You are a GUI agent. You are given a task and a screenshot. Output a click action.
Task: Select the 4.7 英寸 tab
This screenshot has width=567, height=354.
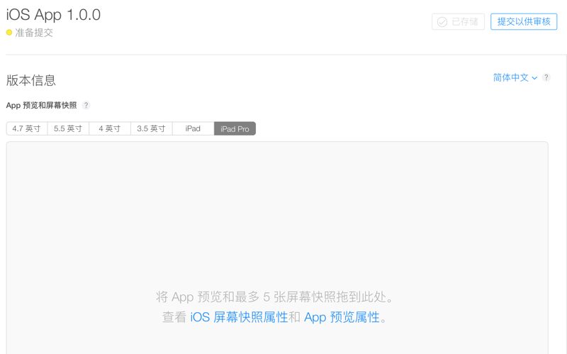(x=27, y=128)
